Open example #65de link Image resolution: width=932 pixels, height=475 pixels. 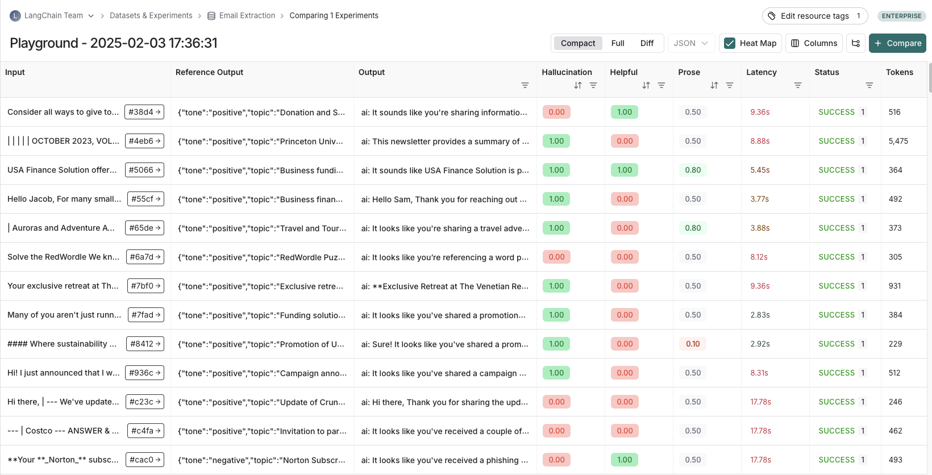[145, 228]
